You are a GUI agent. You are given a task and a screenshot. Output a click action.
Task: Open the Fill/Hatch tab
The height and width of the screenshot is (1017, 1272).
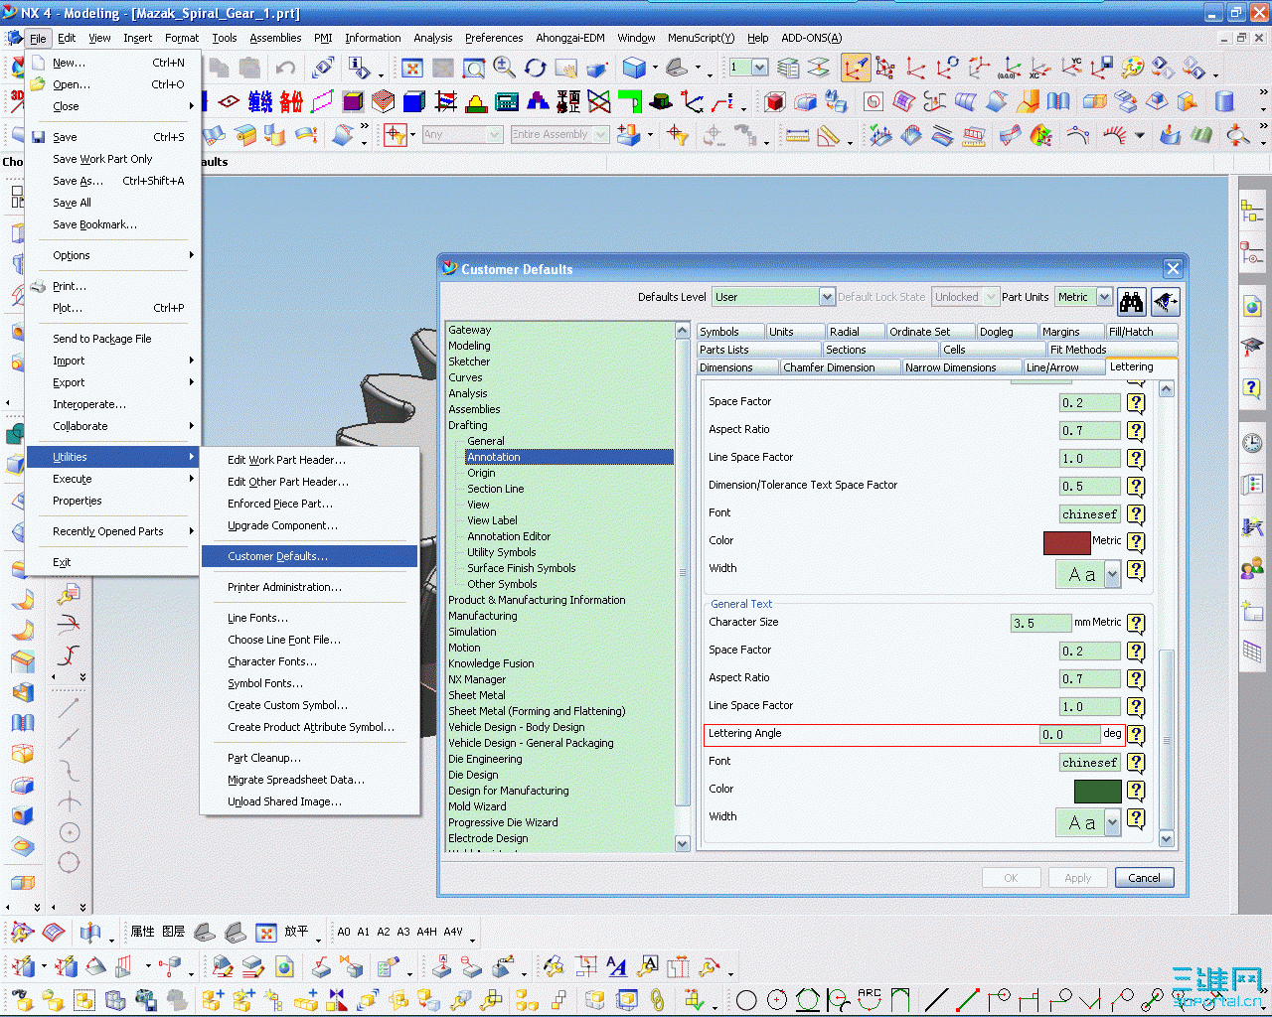[1131, 332]
